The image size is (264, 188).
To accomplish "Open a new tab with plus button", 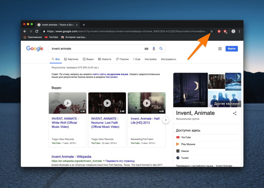I will [x=84, y=25].
